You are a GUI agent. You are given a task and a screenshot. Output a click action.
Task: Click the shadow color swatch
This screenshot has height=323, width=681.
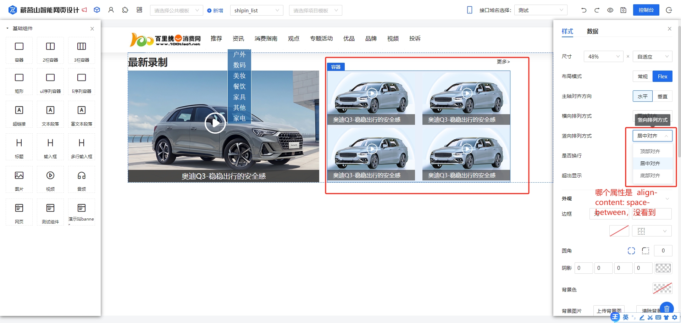pyautogui.click(x=663, y=268)
